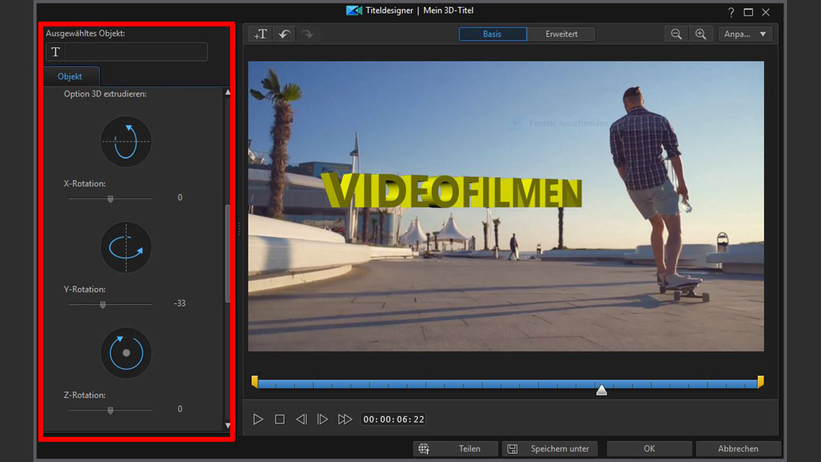Click the zoom out magnifier icon
This screenshot has width=821, height=462.
676,35
